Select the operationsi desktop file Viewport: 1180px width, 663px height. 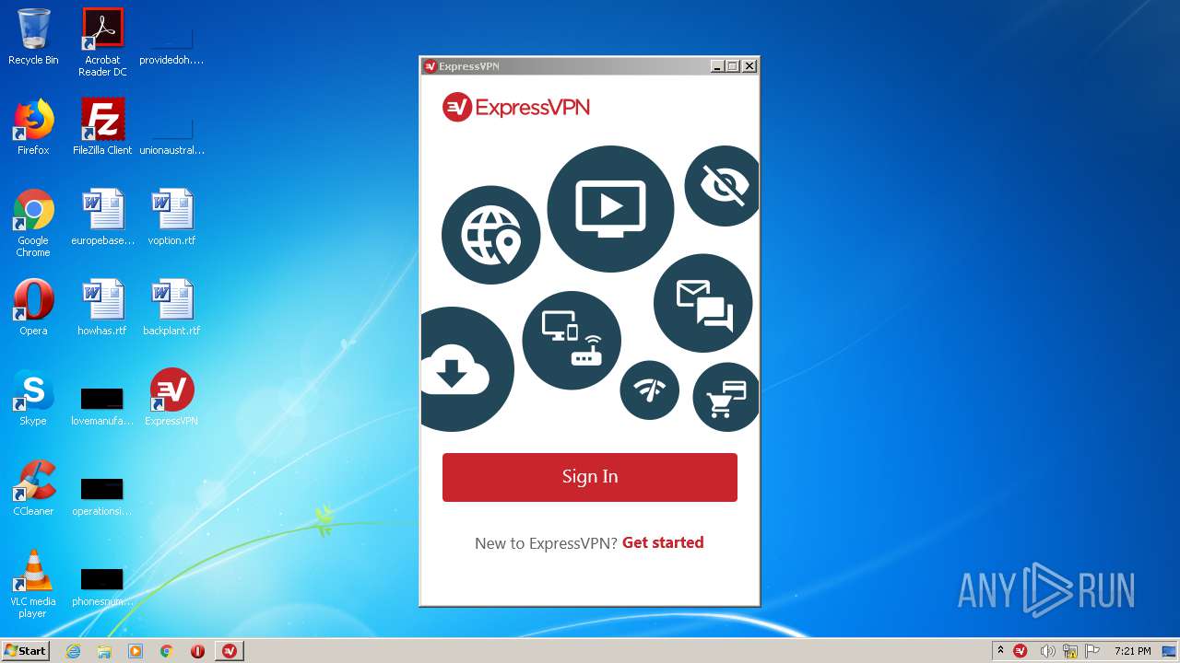(102, 495)
